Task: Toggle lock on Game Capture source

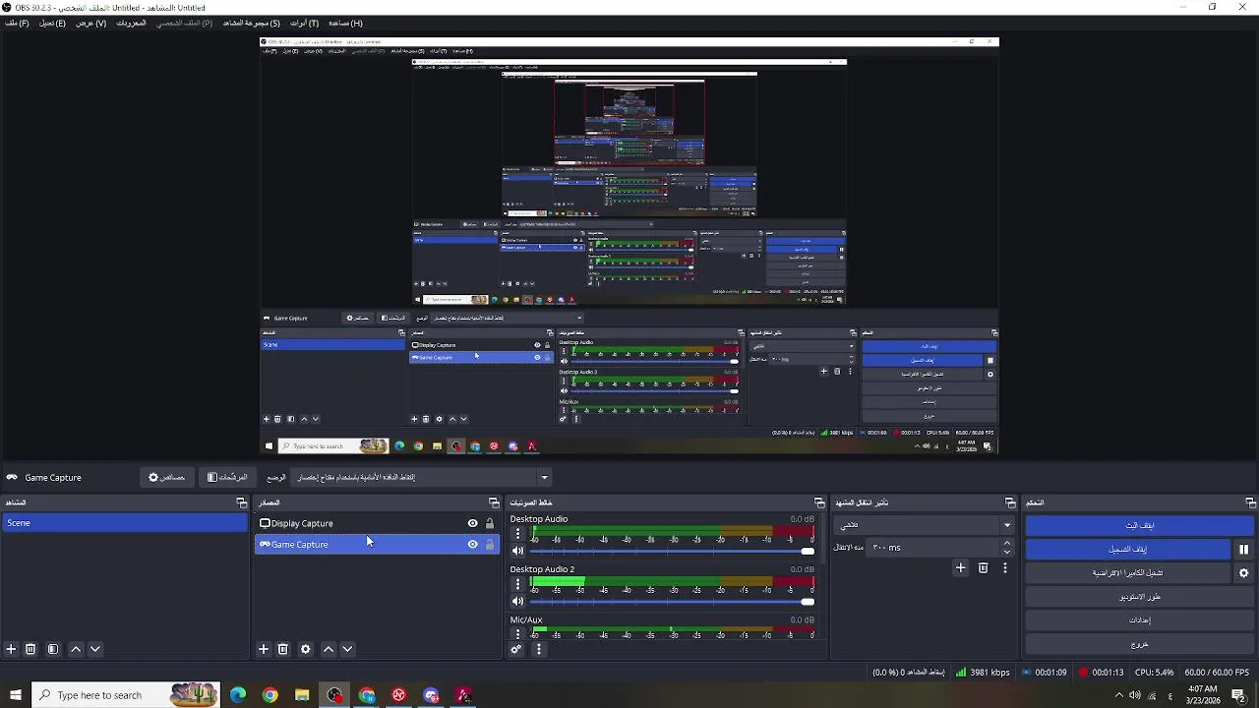Action: coord(490,544)
